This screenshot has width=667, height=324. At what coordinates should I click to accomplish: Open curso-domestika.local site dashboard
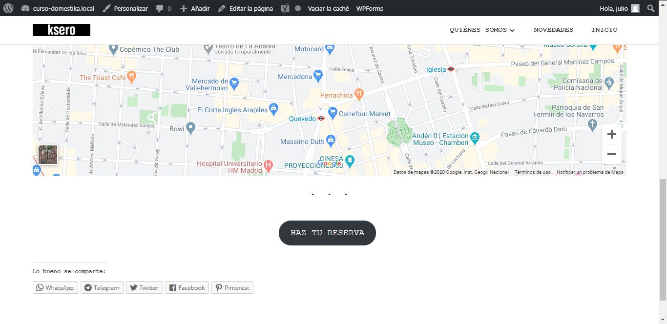[58, 8]
